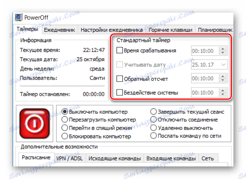Click the user name Санти

(x=97, y=78)
